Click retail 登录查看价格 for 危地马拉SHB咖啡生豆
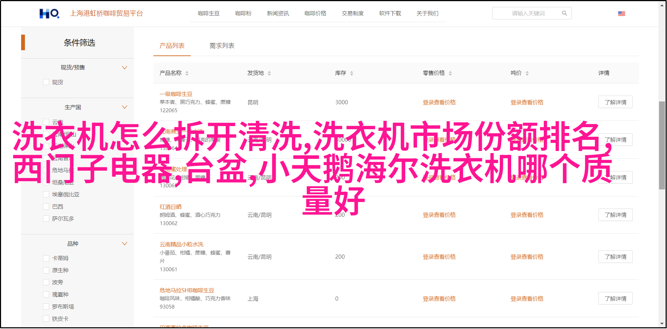Image resolution: width=667 pixels, height=329 pixels. pyautogui.click(x=439, y=299)
